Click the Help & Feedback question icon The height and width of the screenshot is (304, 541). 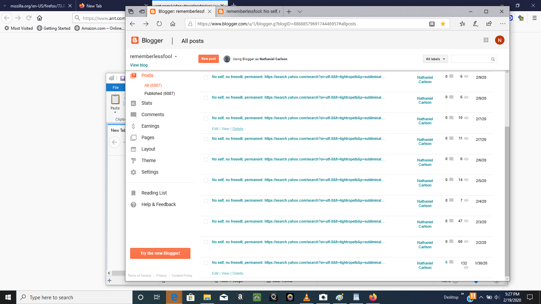(x=134, y=204)
